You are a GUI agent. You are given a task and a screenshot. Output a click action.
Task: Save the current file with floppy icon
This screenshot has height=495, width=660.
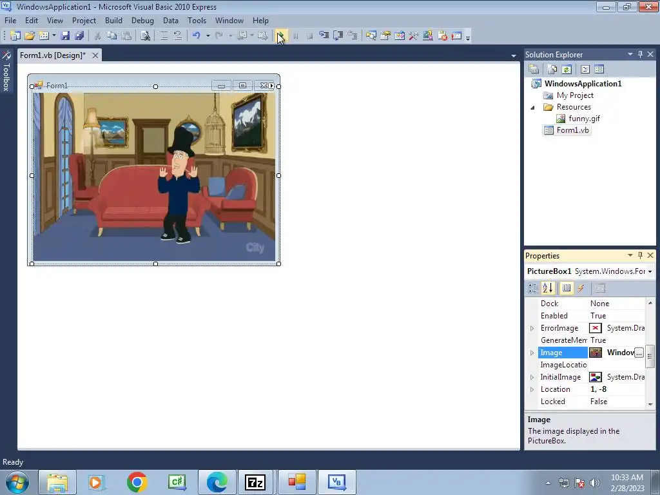[65, 36]
